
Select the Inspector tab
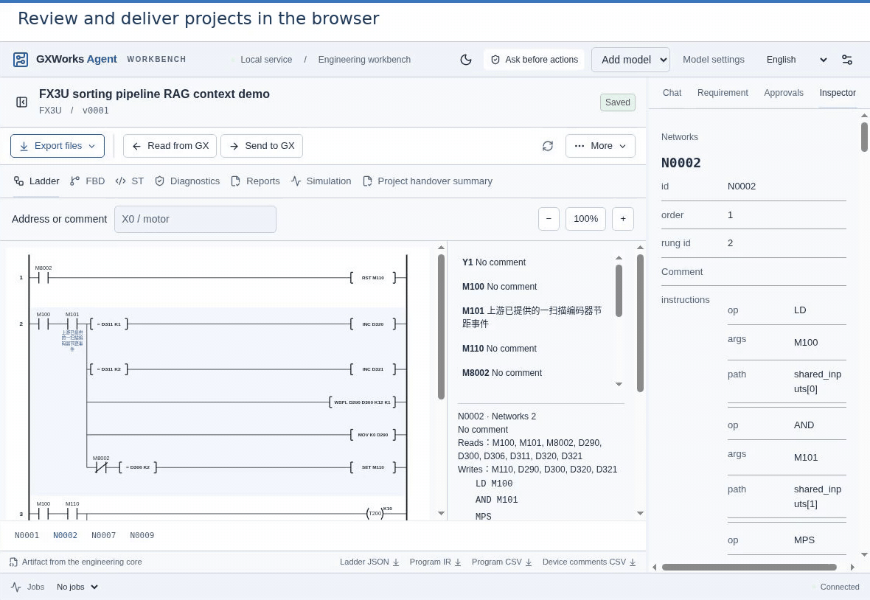point(838,93)
